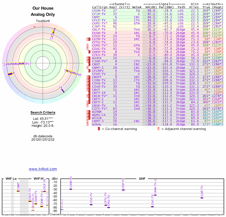Click the warning badge beside W14CK row
Screen dimensions: 226x217
click(x=88, y=58)
